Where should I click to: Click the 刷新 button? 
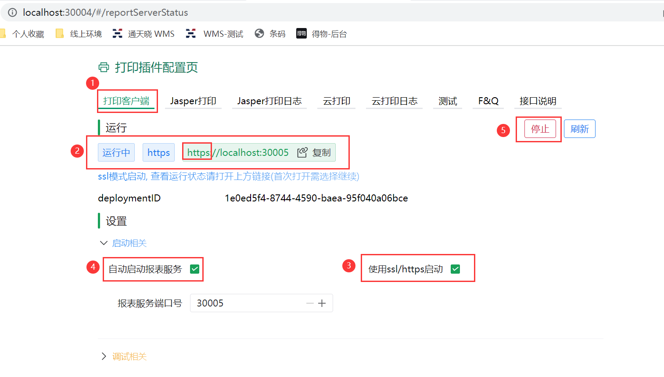tap(579, 129)
